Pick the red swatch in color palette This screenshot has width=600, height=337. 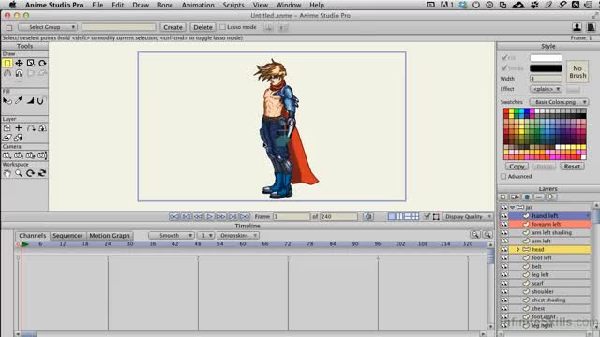(506, 111)
